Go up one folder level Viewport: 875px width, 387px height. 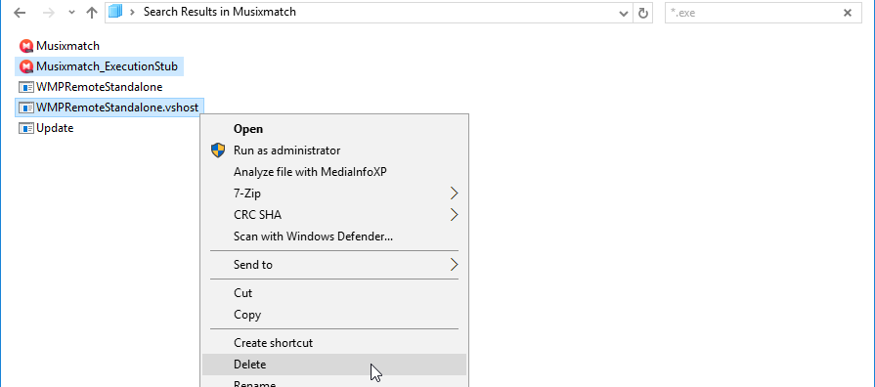[x=92, y=13]
